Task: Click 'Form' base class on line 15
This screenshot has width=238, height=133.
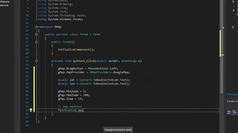Action: 97,34
